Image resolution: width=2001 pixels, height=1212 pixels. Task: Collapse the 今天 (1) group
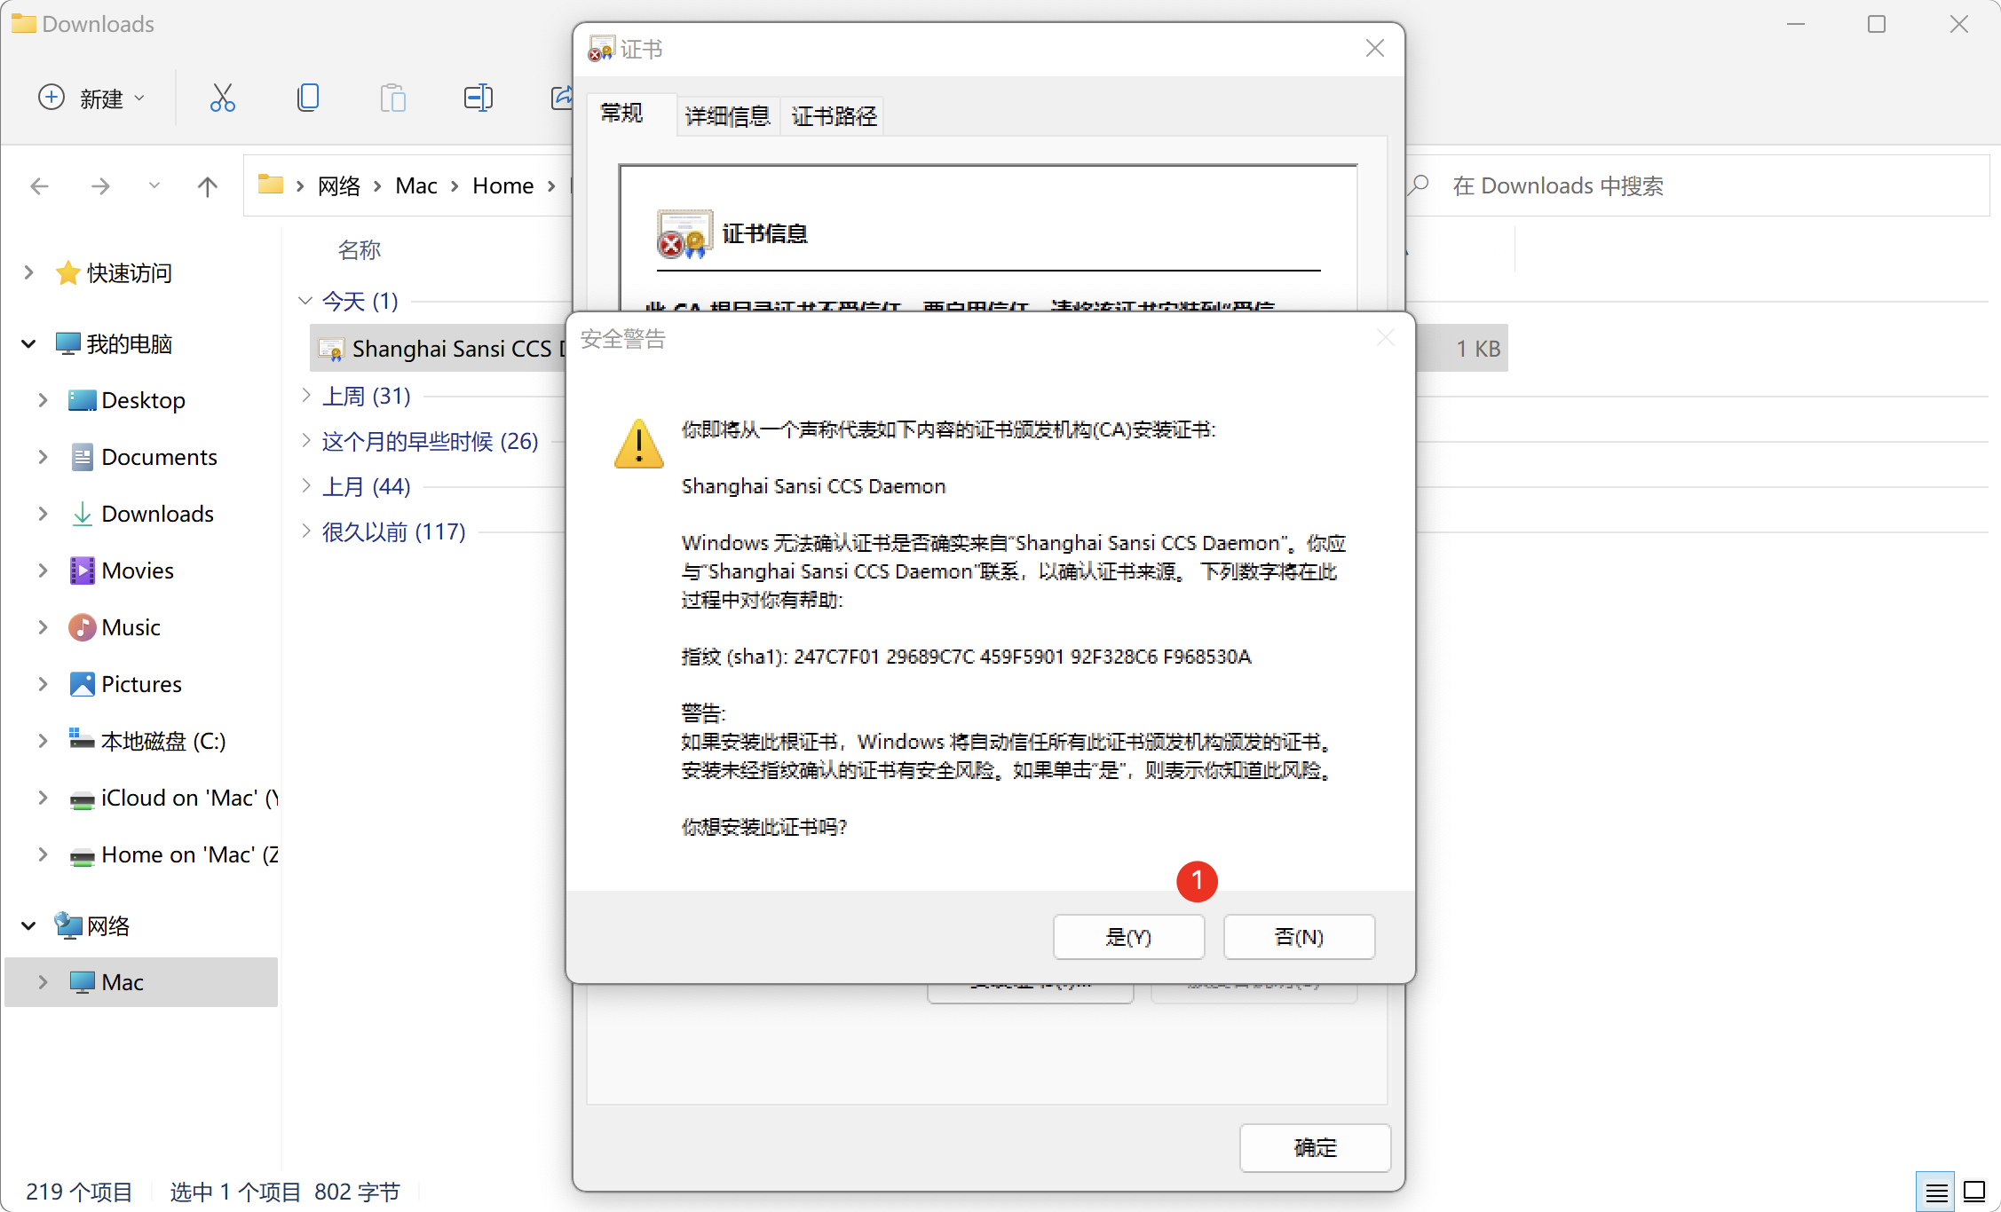(305, 301)
